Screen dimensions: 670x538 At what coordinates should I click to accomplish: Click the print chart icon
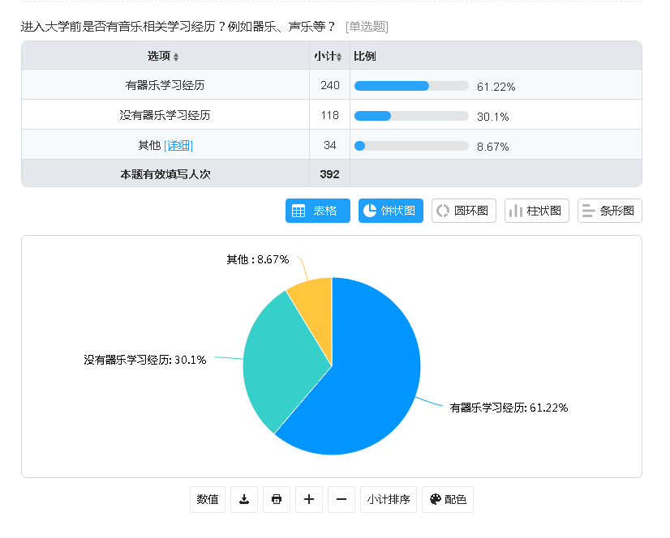point(276,500)
